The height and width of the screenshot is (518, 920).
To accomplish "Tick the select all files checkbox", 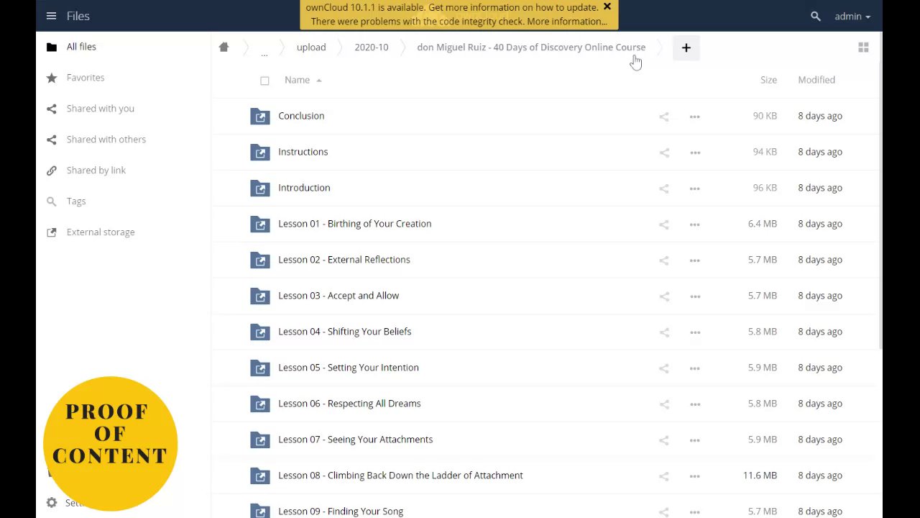I will (264, 81).
